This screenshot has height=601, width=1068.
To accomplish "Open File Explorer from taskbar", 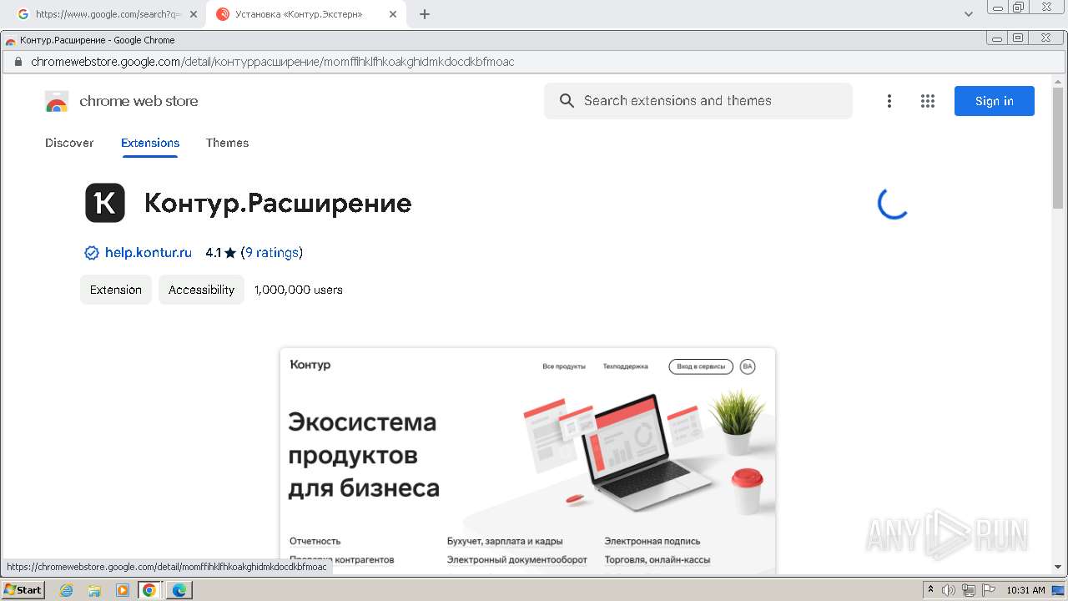I will coord(94,590).
